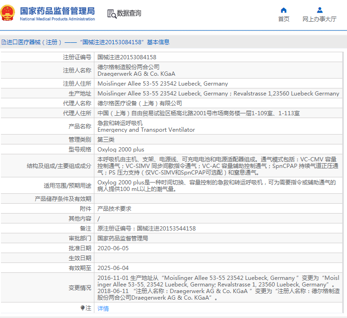
Task: Click the 进口医疗器械（注册）breadcrumb title
Action: coord(34,42)
